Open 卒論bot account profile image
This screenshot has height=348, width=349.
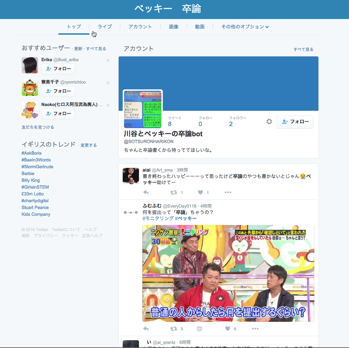[x=143, y=109]
